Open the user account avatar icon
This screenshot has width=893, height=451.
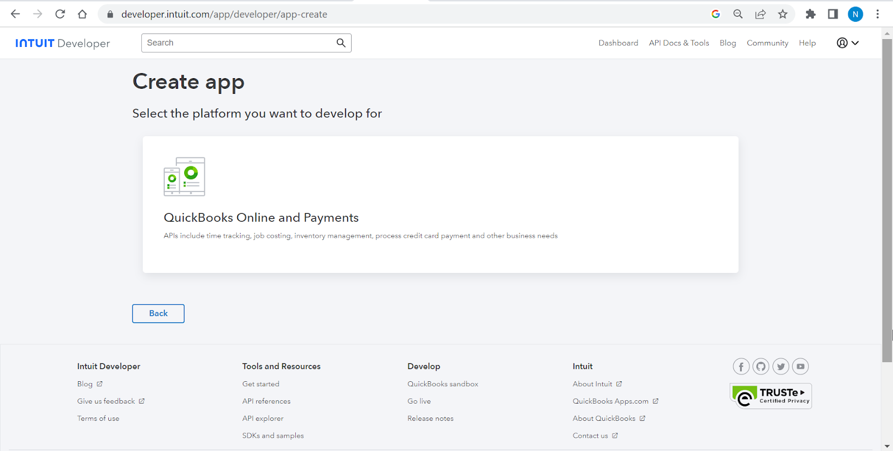click(842, 43)
